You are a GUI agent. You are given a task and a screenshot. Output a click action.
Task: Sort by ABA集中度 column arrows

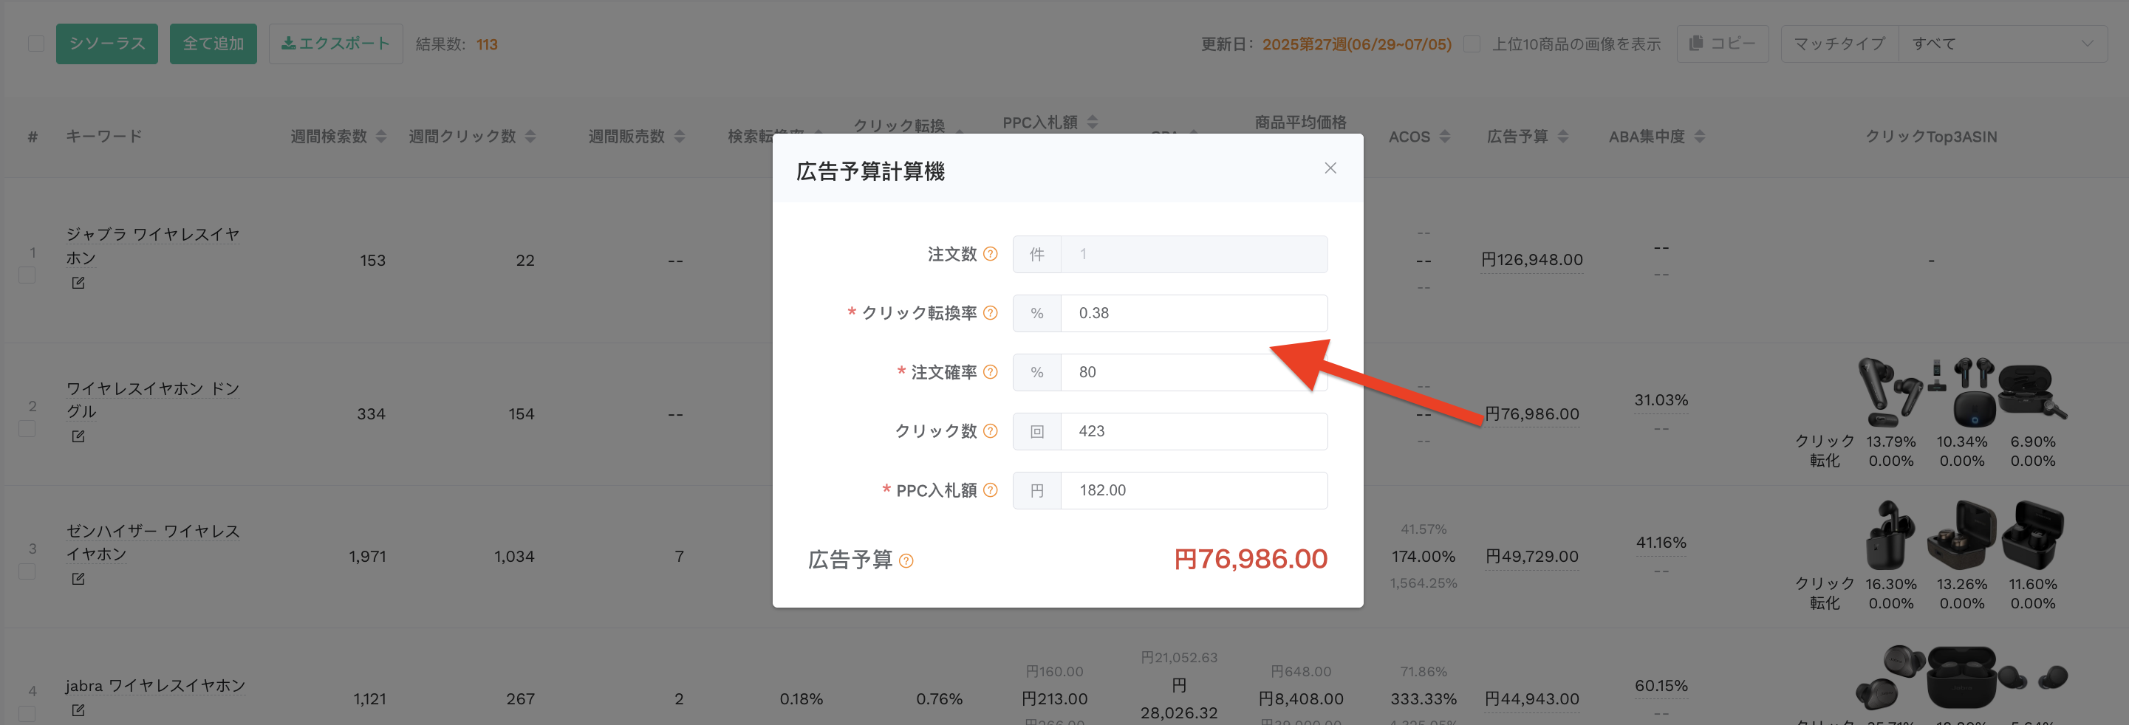[x=1699, y=137]
